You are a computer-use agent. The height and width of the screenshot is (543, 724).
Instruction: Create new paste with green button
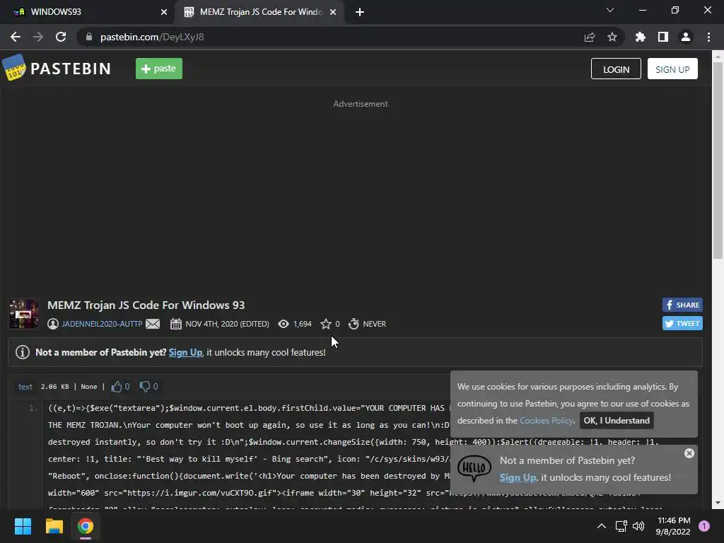(159, 69)
